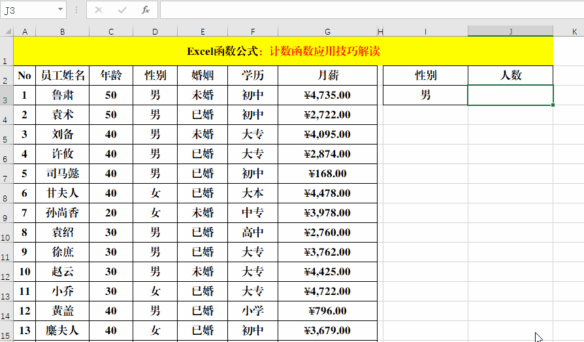
Task: Select the 男 cell under 性别 in column I
Action: tap(425, 95)
